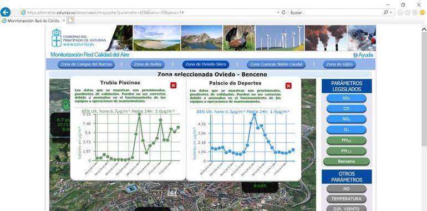The width and height of the screenshot is (427, 211).
Task: Click Zona seleccionada Oviedo - Benceno heading
Action: point(212,74)
